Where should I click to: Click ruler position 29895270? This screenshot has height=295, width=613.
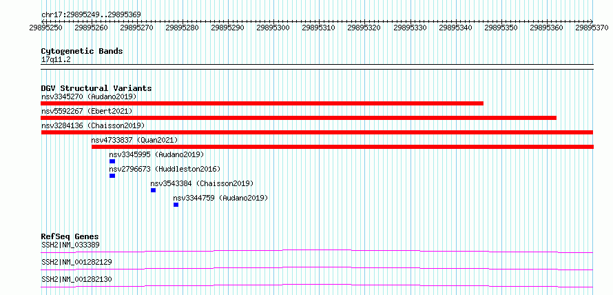coord(137,28)
